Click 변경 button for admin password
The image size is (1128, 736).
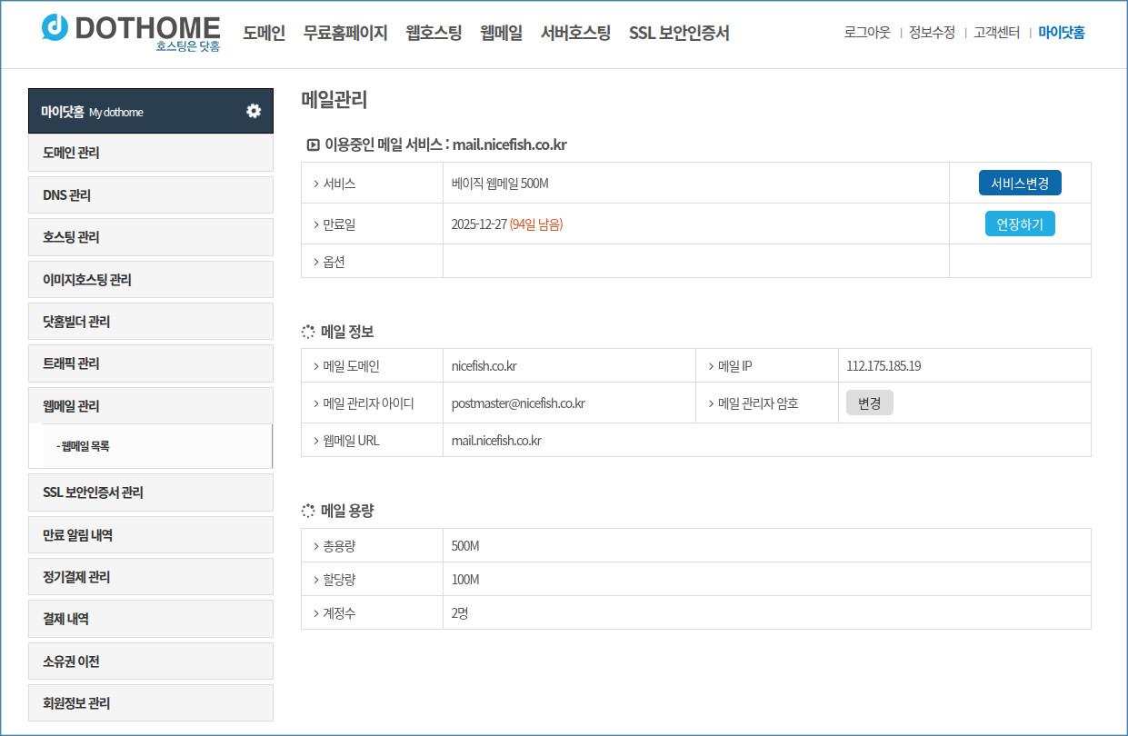pos(869,403)
